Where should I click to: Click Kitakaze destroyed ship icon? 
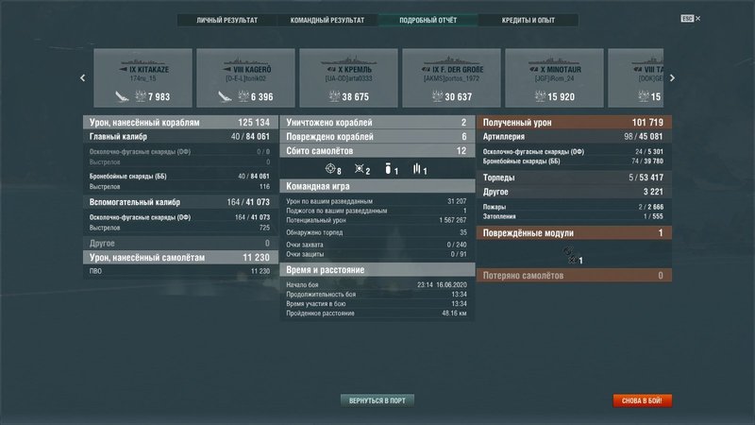click(x=122, y=97)
